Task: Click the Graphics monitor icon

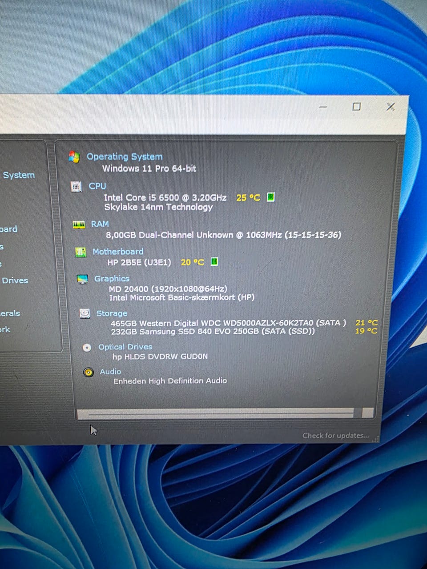Action: click(82, 279)
